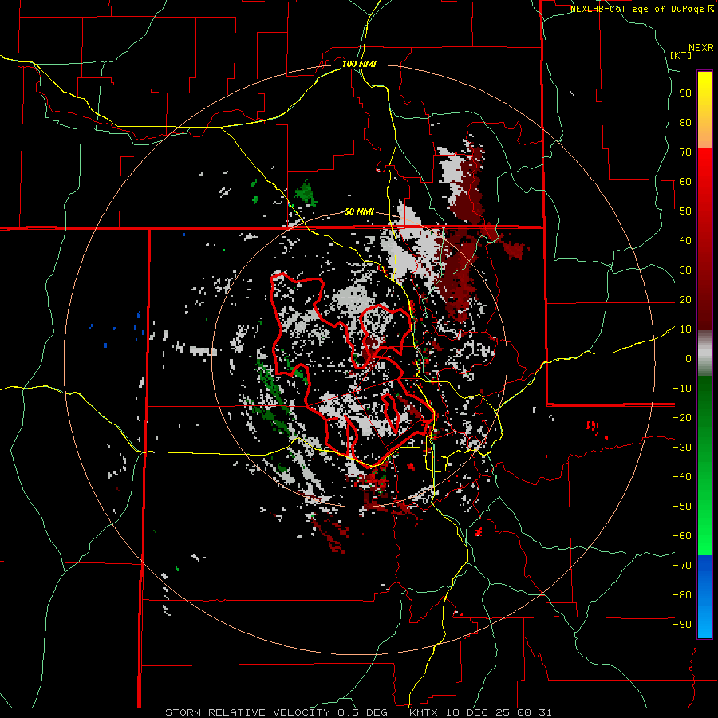Select the -50 scale value

682,506
